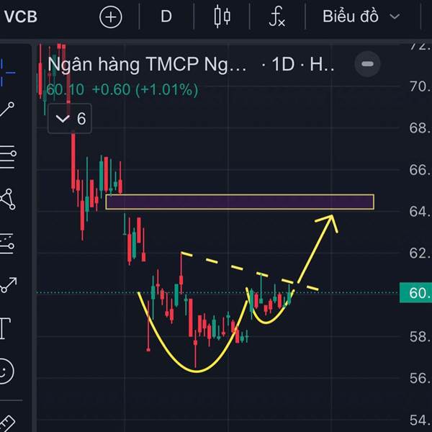Select the crosshair cursor tool

[7, 73]
